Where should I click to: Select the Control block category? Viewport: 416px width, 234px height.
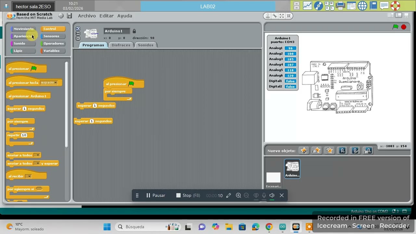53,29
